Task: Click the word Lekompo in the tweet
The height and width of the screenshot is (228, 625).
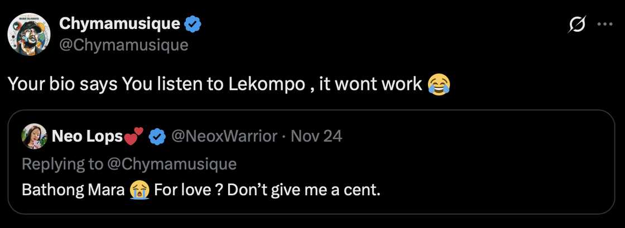Action: tap(267, 85)
